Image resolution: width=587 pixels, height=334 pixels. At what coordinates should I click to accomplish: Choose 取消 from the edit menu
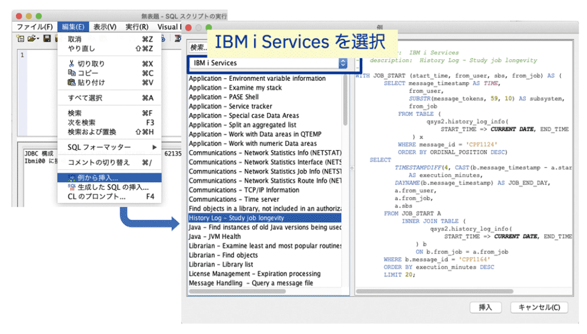[110, 39]
